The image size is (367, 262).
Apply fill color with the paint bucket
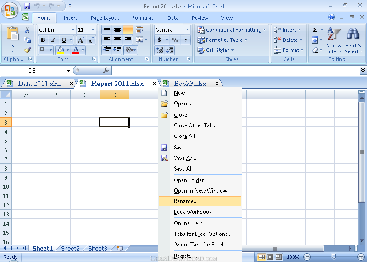(61, 50)
